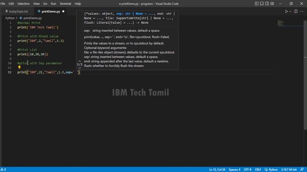The image size is (307, 172).
Task: Click the lightbulb code action icon
Action: click(19, 67)
